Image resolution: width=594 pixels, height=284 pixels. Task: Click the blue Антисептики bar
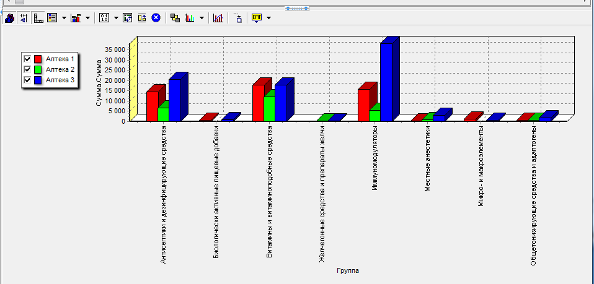click(175, 100)
